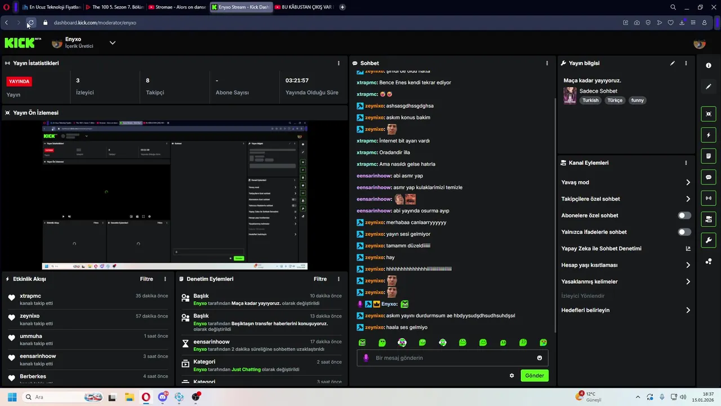Select the Türkçe tag
This screenshot has height=406, width=721.
(x=615, y=100)
